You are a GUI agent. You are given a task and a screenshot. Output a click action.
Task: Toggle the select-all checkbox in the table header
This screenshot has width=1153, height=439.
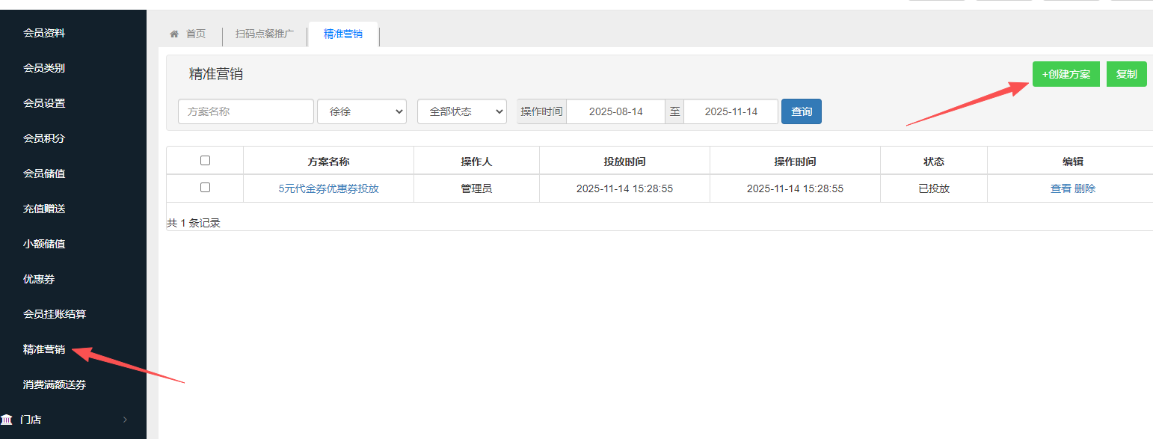coord(206,160)
